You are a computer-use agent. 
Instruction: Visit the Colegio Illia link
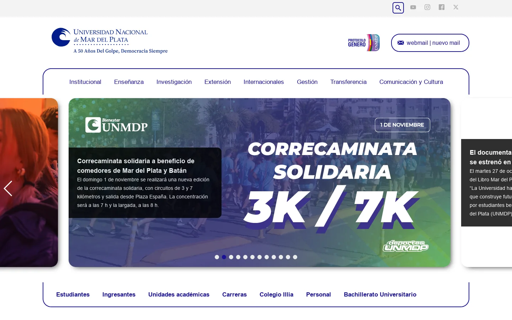click(276, 294)
